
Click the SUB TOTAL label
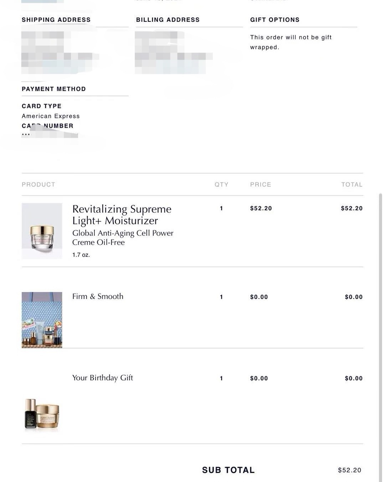228,470
